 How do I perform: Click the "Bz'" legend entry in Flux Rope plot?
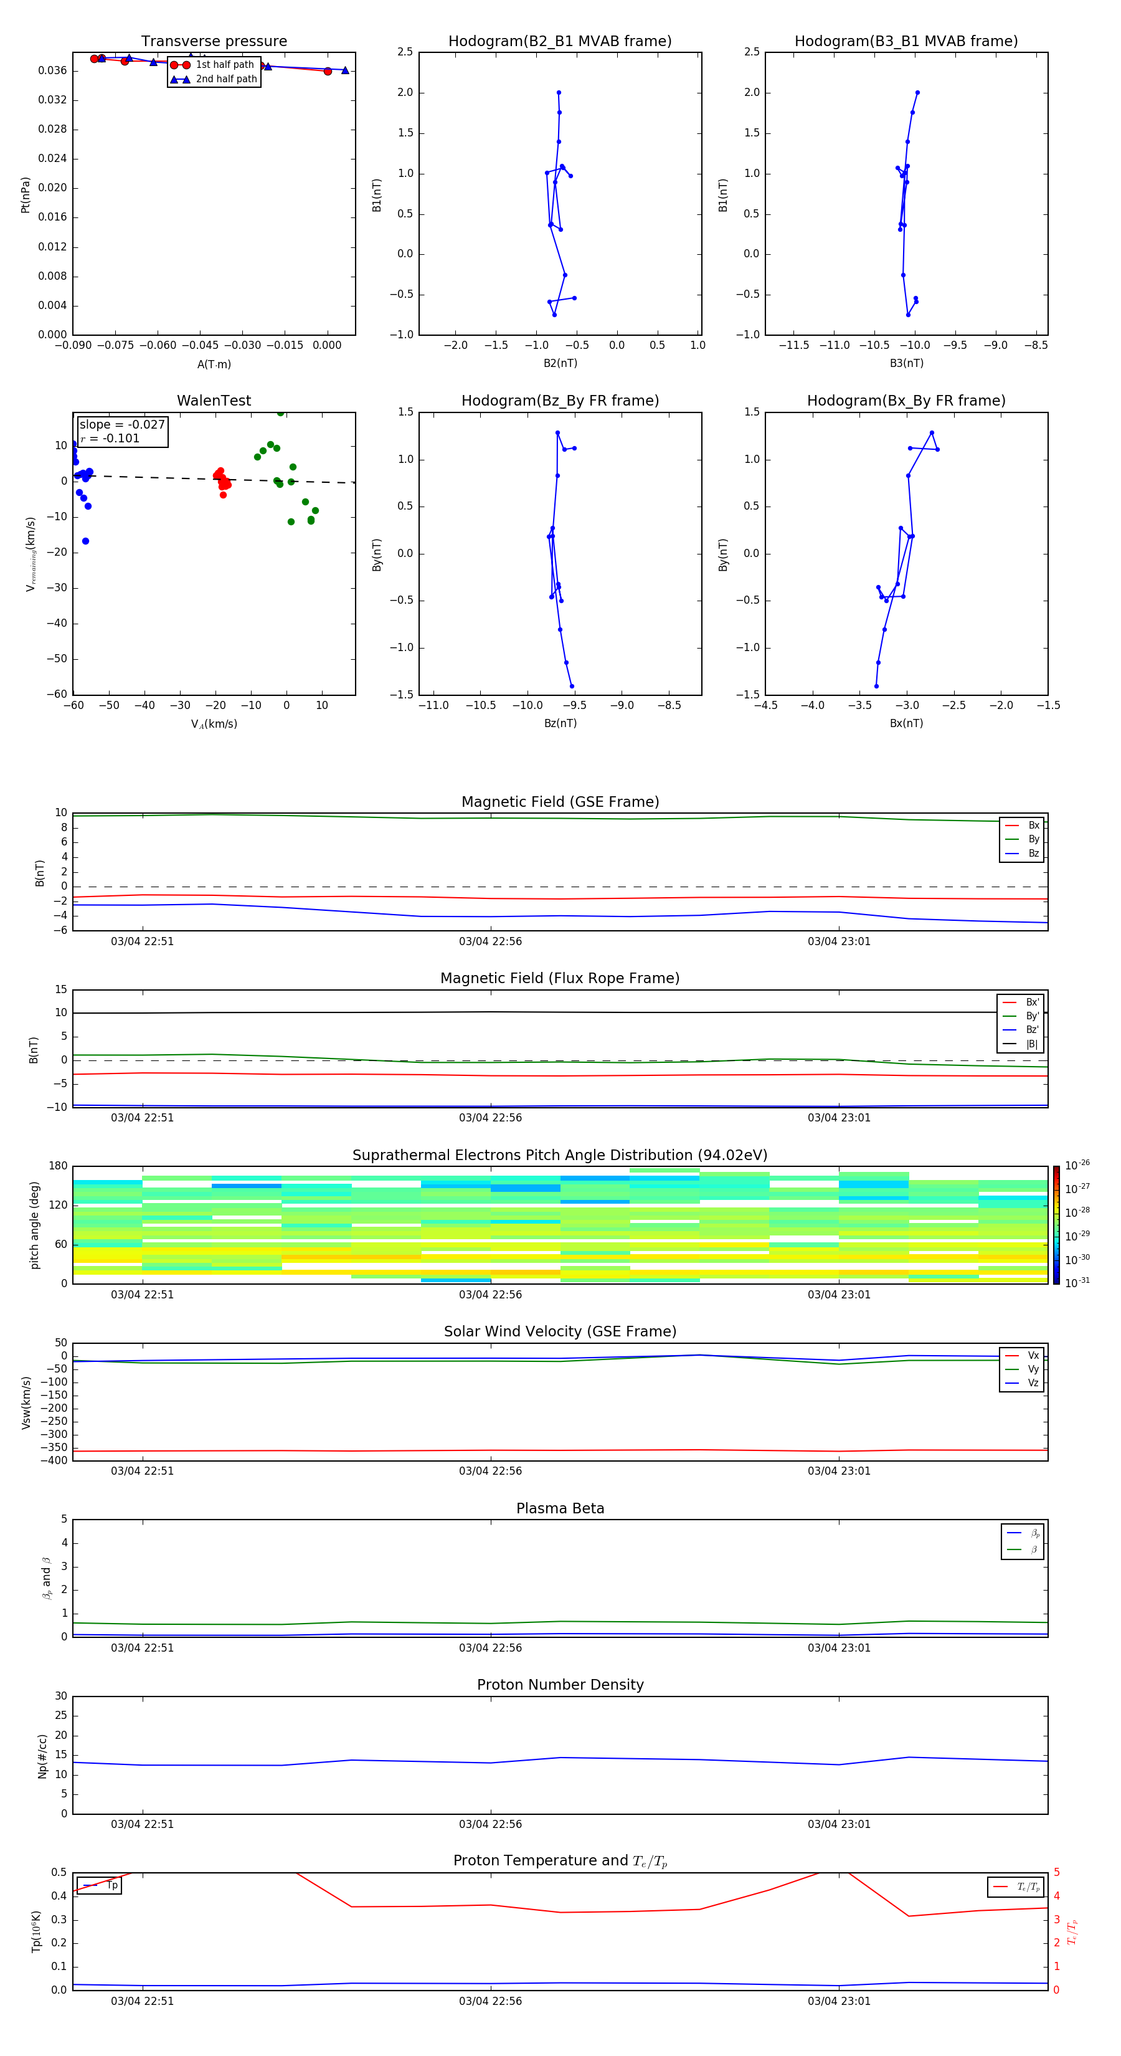[x=1021, y=1030]
